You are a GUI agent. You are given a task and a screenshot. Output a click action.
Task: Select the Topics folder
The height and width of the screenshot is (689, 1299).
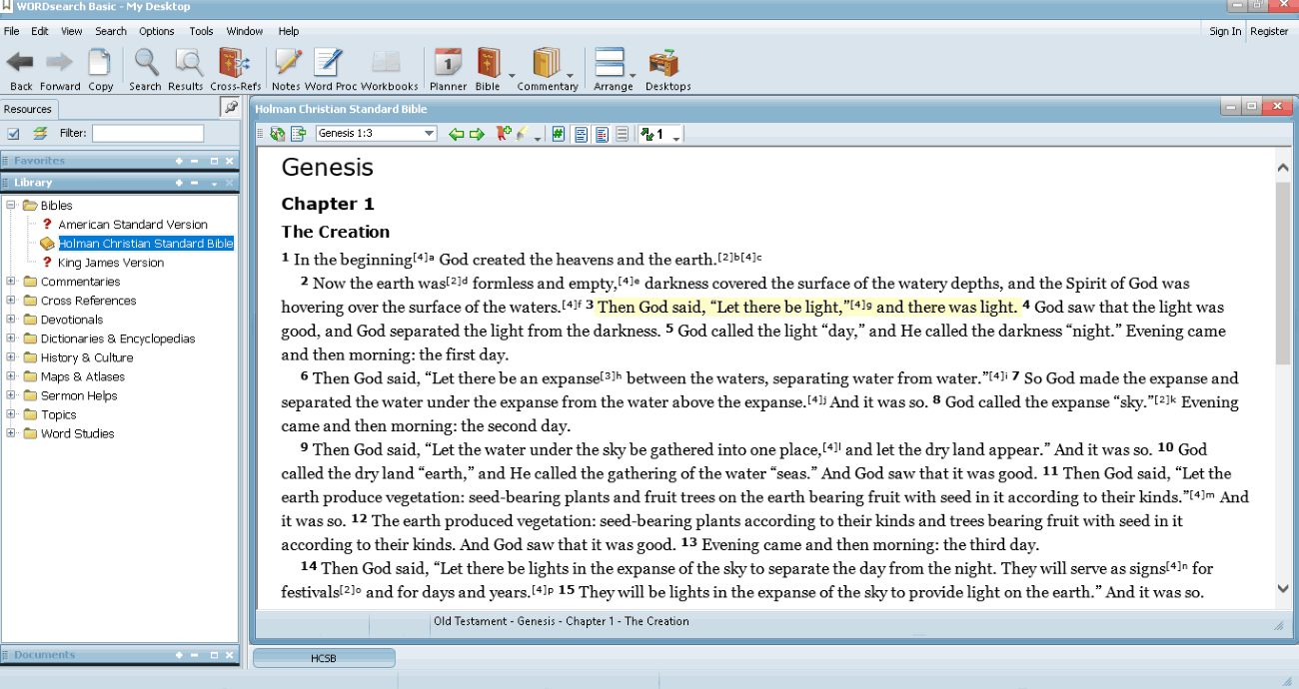pos(59,414)
